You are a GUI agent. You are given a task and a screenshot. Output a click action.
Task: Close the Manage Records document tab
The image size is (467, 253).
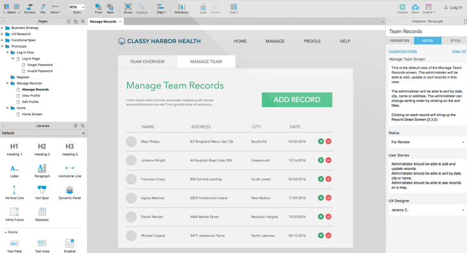[x=121, y=21]
